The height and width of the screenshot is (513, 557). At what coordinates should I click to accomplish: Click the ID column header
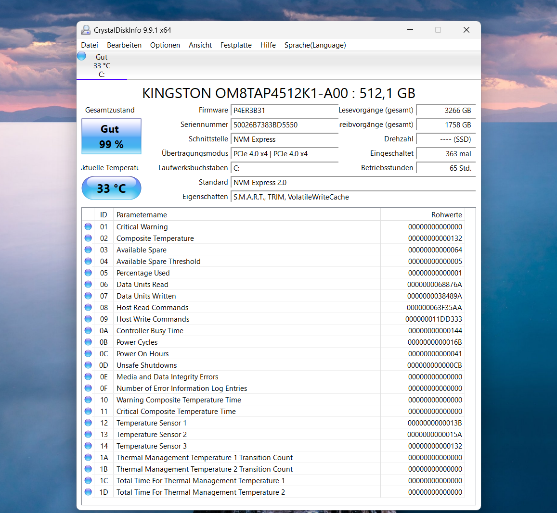pyautogui.click(x=104, y=214)
